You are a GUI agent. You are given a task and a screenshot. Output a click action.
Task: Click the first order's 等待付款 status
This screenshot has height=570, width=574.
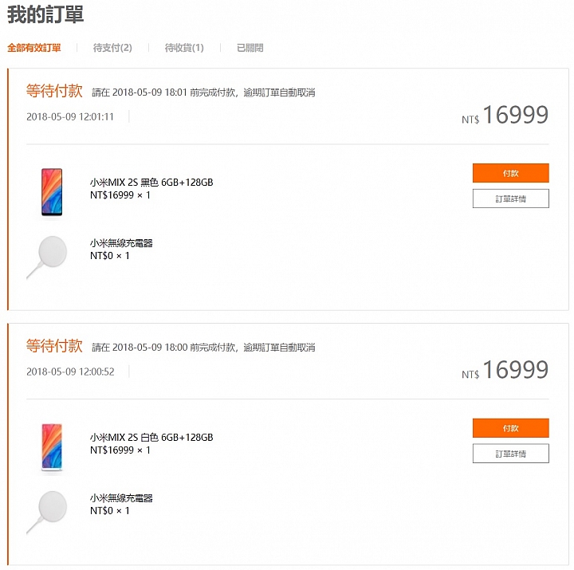tap(54, 90)
